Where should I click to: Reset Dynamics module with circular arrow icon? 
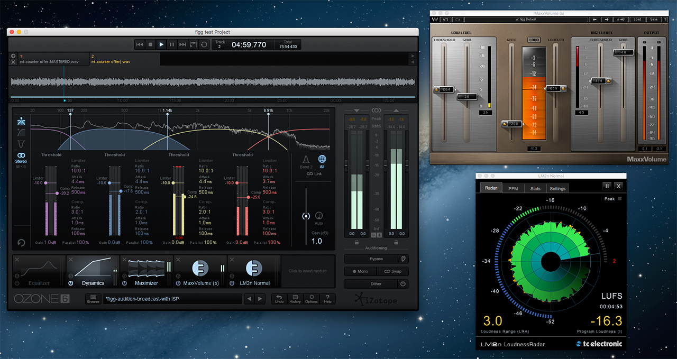(x=21, y=243)
